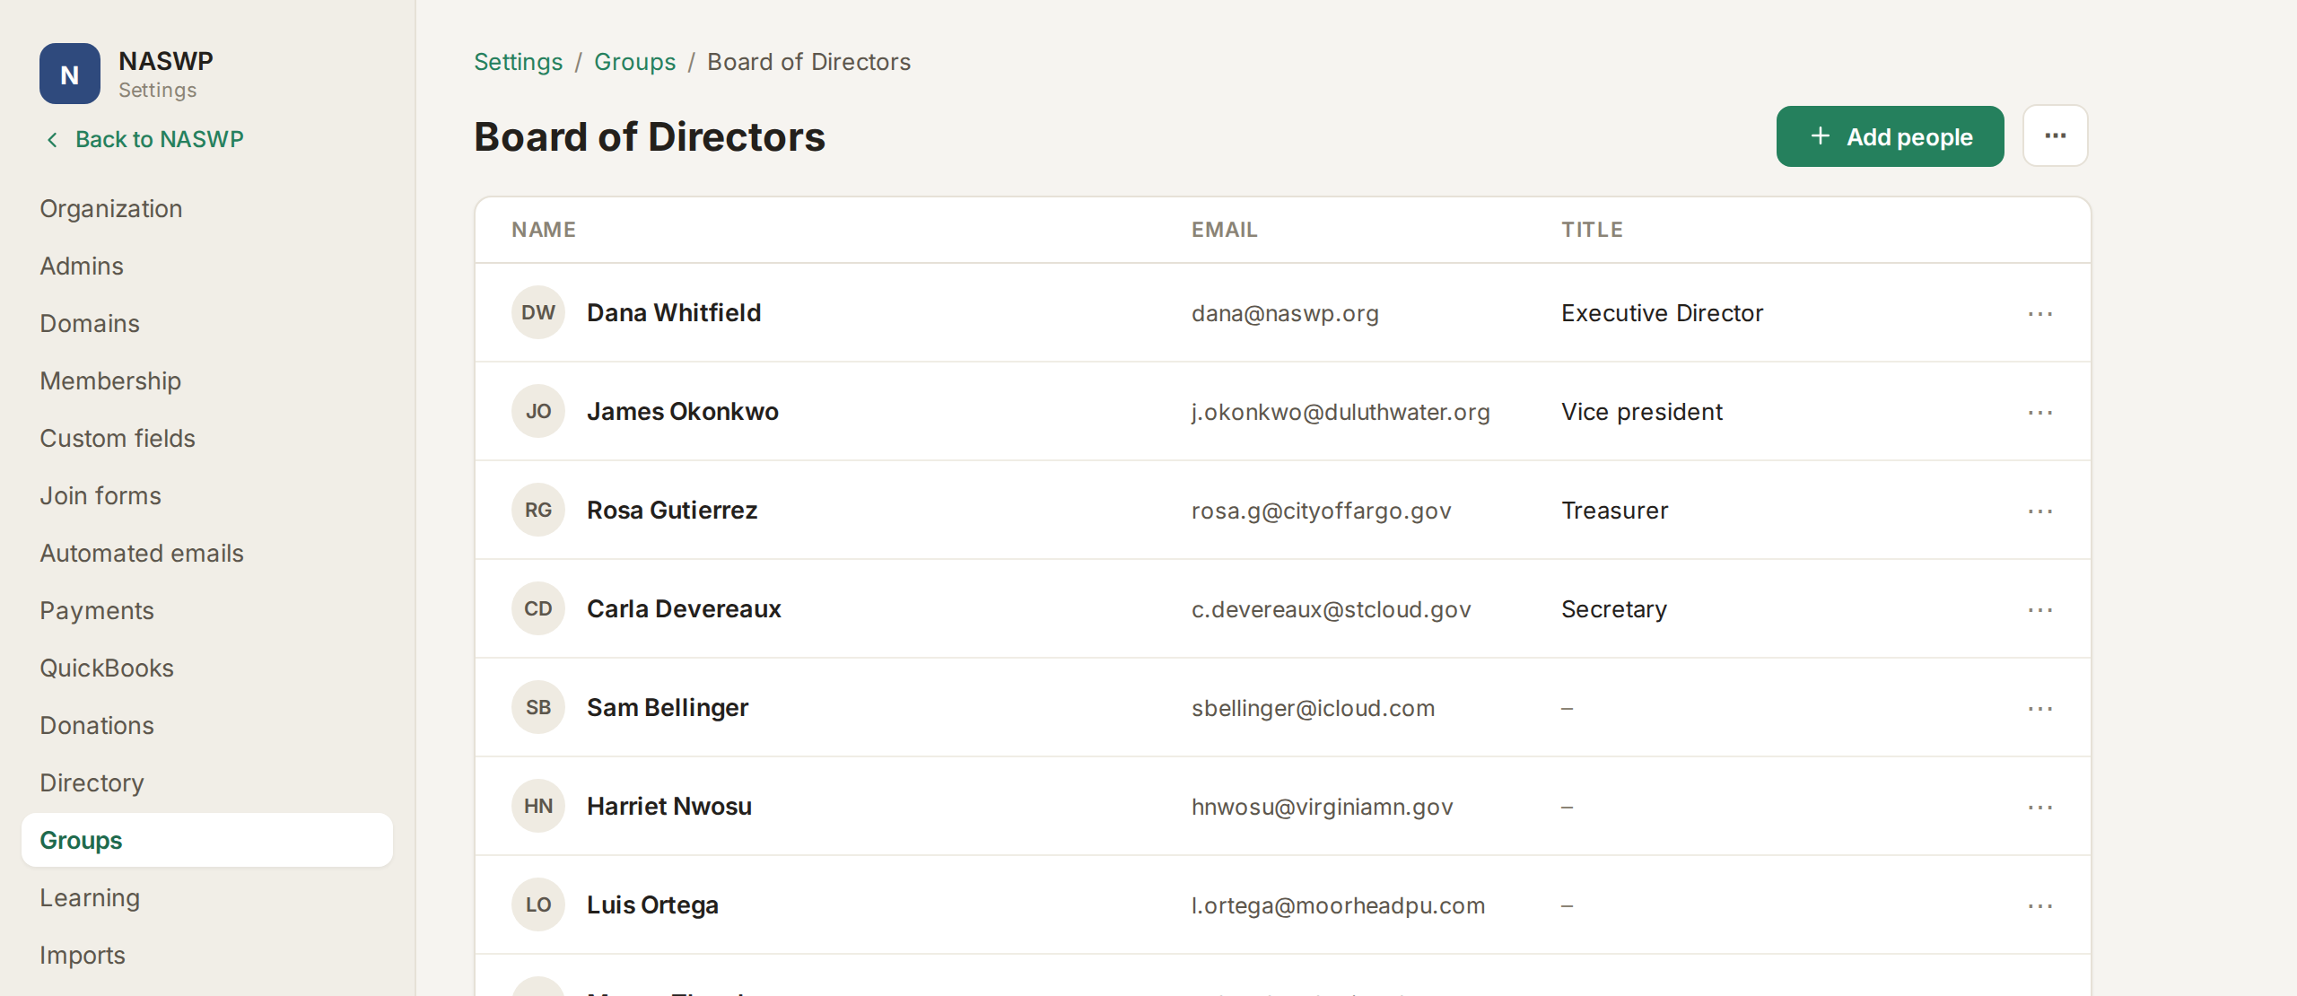Open the group options ellipsis button beside Add people
The image size is (2297, 996).
pos(2055,136)
